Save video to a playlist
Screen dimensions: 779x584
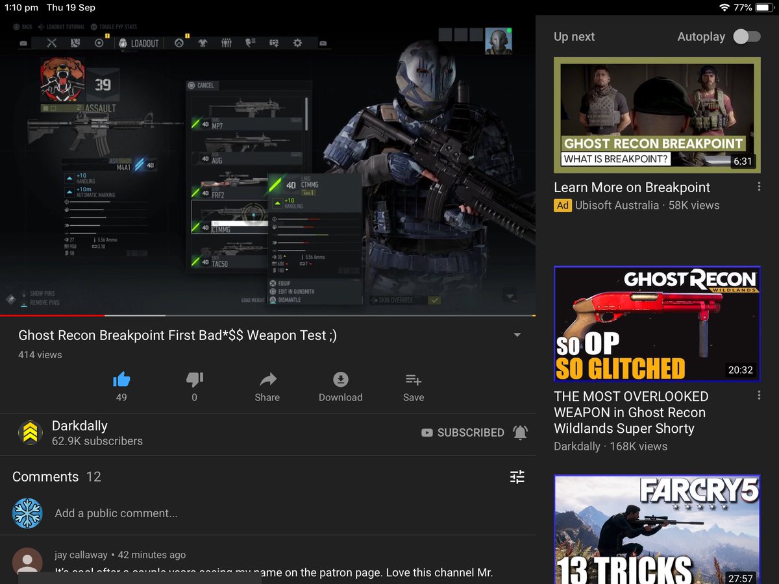[x=414, y=380]
